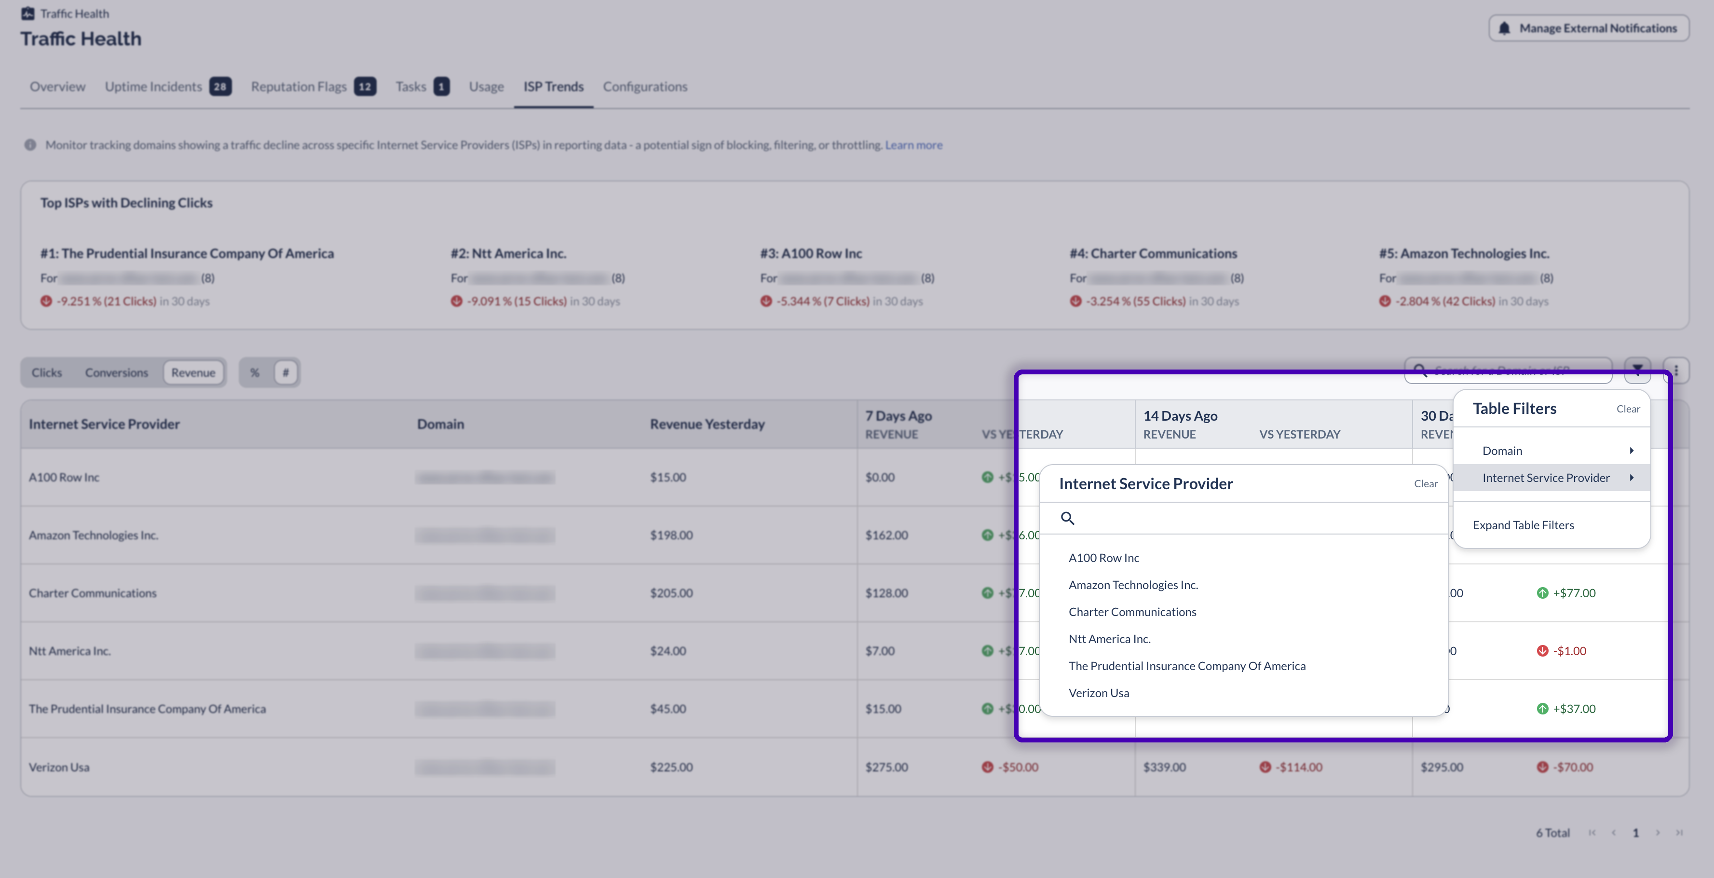The image size is (1714, 878).
Task: Click Manage External Notifications button
Action: point(1588,28)
